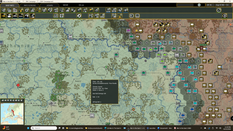Click the small keyboard-key box icon
Screen dimensions: 233x131
click(137, 16)
